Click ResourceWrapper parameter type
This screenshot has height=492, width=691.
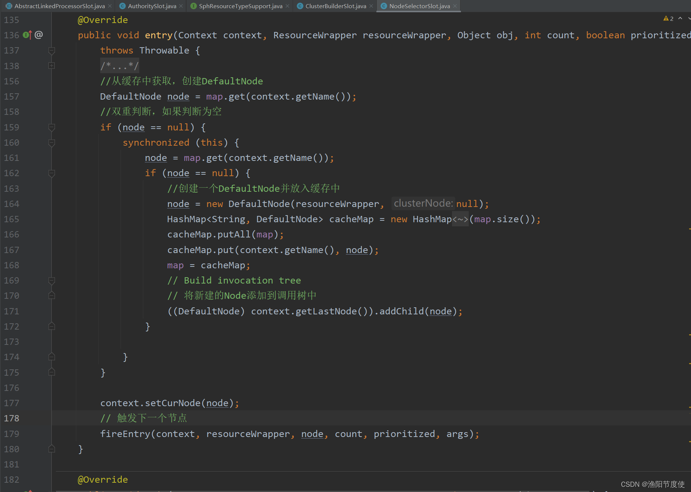[315, 35]
